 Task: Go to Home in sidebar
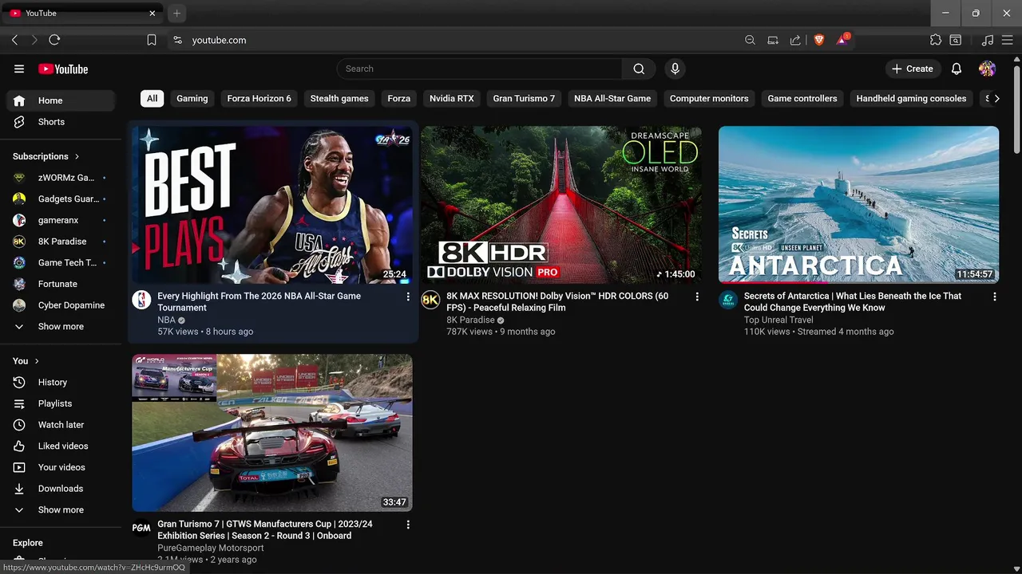(61, 100)
